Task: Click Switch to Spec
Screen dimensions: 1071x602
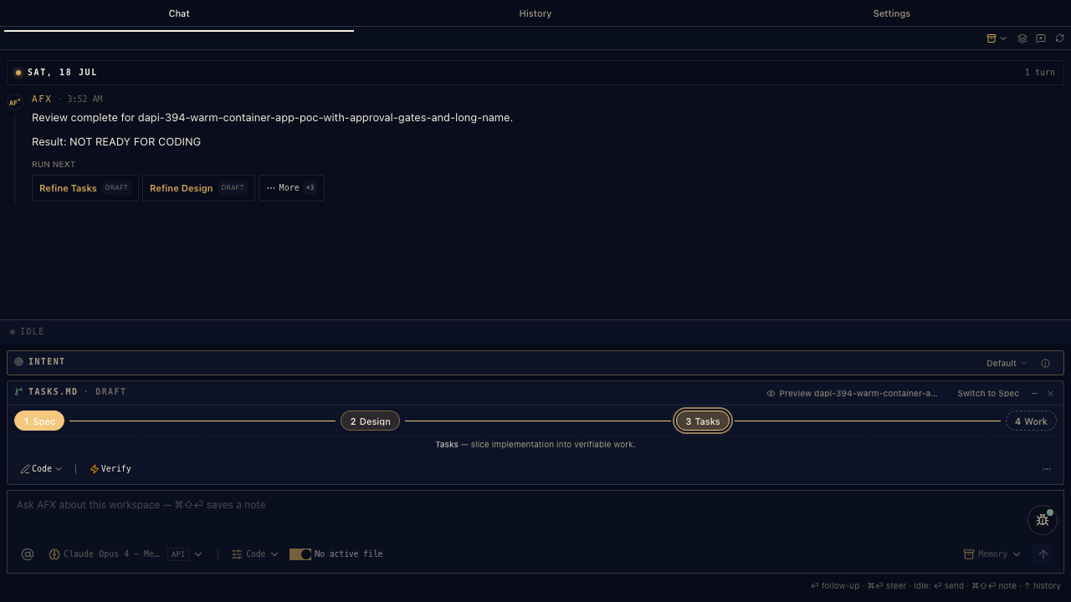Action: [x=988, y=393]
